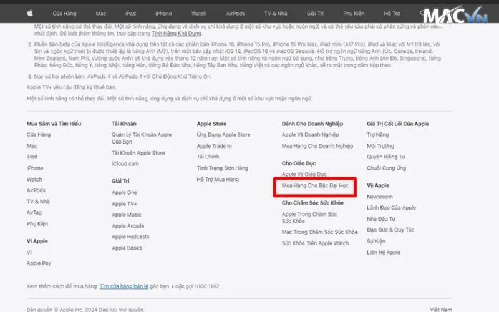Open Apple Và Doanh Nghiệp link
This screenshot has height=312, width=499.
(x=310, y=135)
